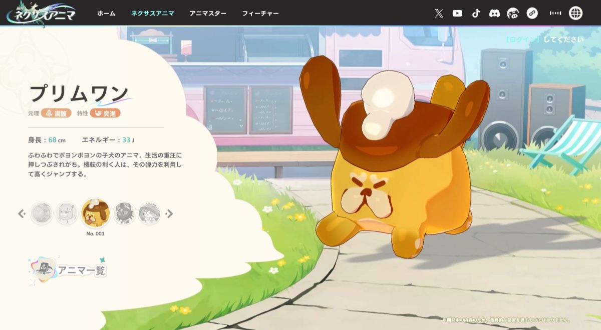This screenshot has width=601, height=330.
Task: Open the アニマスター menu item
Action: click(208, 13)
